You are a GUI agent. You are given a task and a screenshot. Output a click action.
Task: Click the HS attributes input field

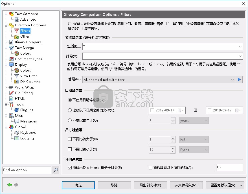coord(229,167)
